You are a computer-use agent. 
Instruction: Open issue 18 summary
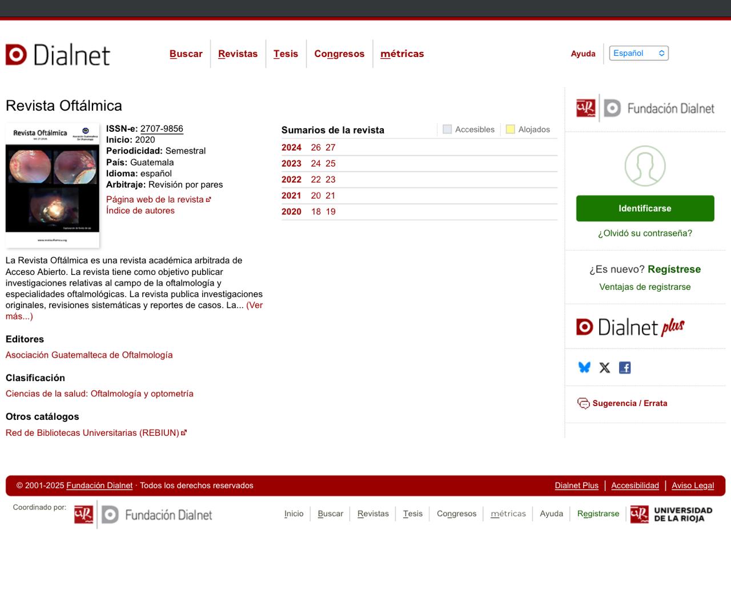pos(316,212)
